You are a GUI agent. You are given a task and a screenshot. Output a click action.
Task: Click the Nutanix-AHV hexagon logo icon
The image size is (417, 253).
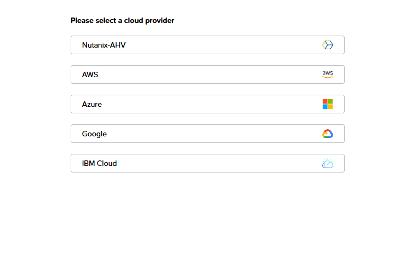pyautogui.click(x=328, y=45)
